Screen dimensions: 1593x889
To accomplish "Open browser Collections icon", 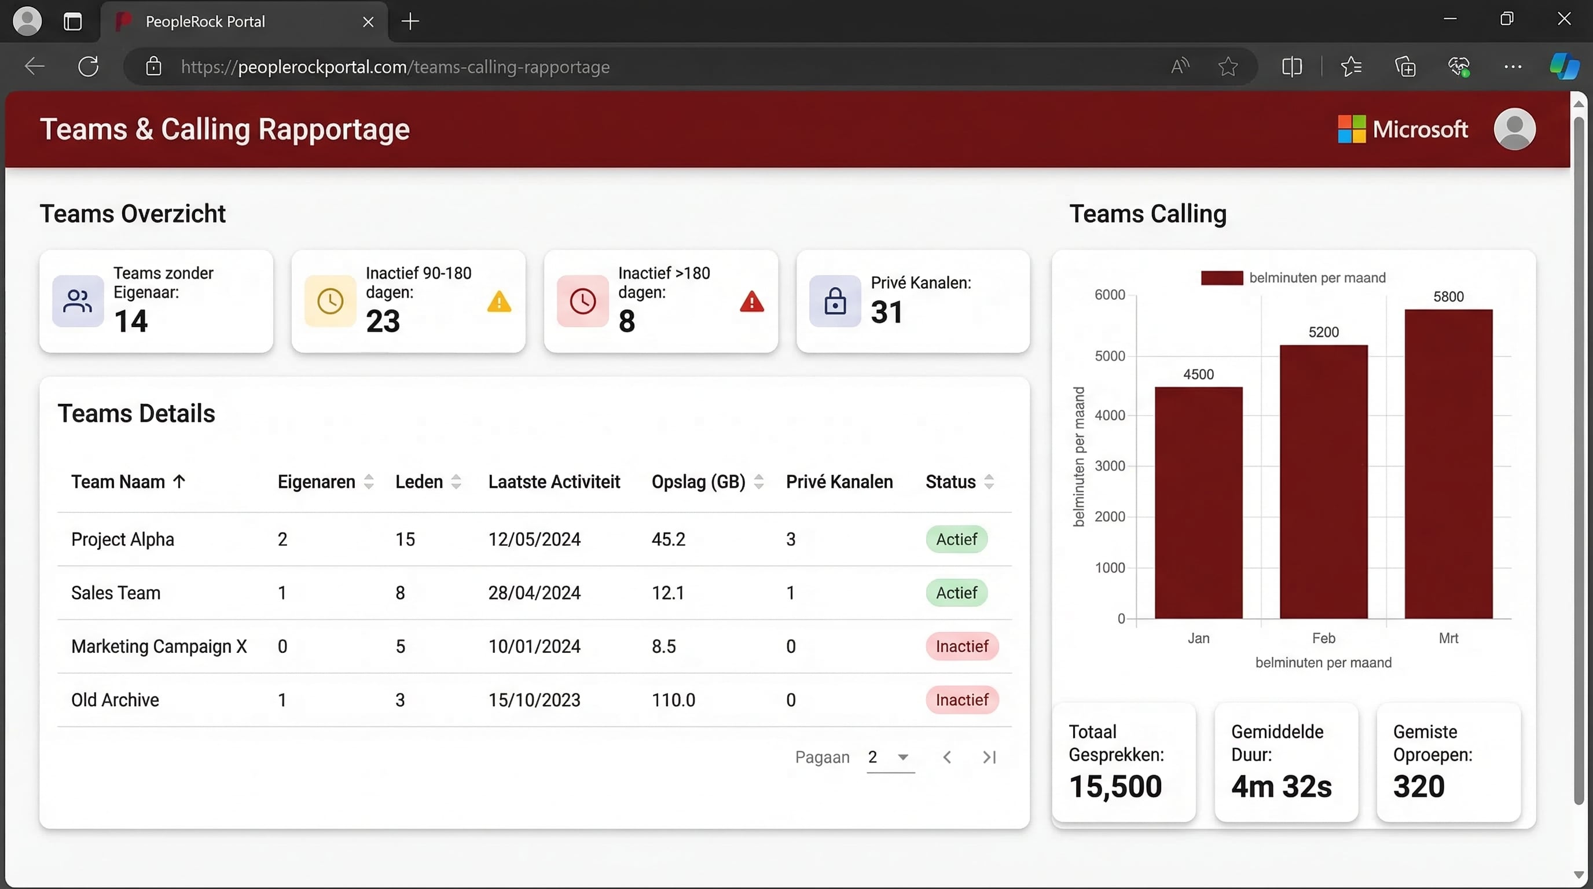I will pyautogui.click(x=1405, y=66).
